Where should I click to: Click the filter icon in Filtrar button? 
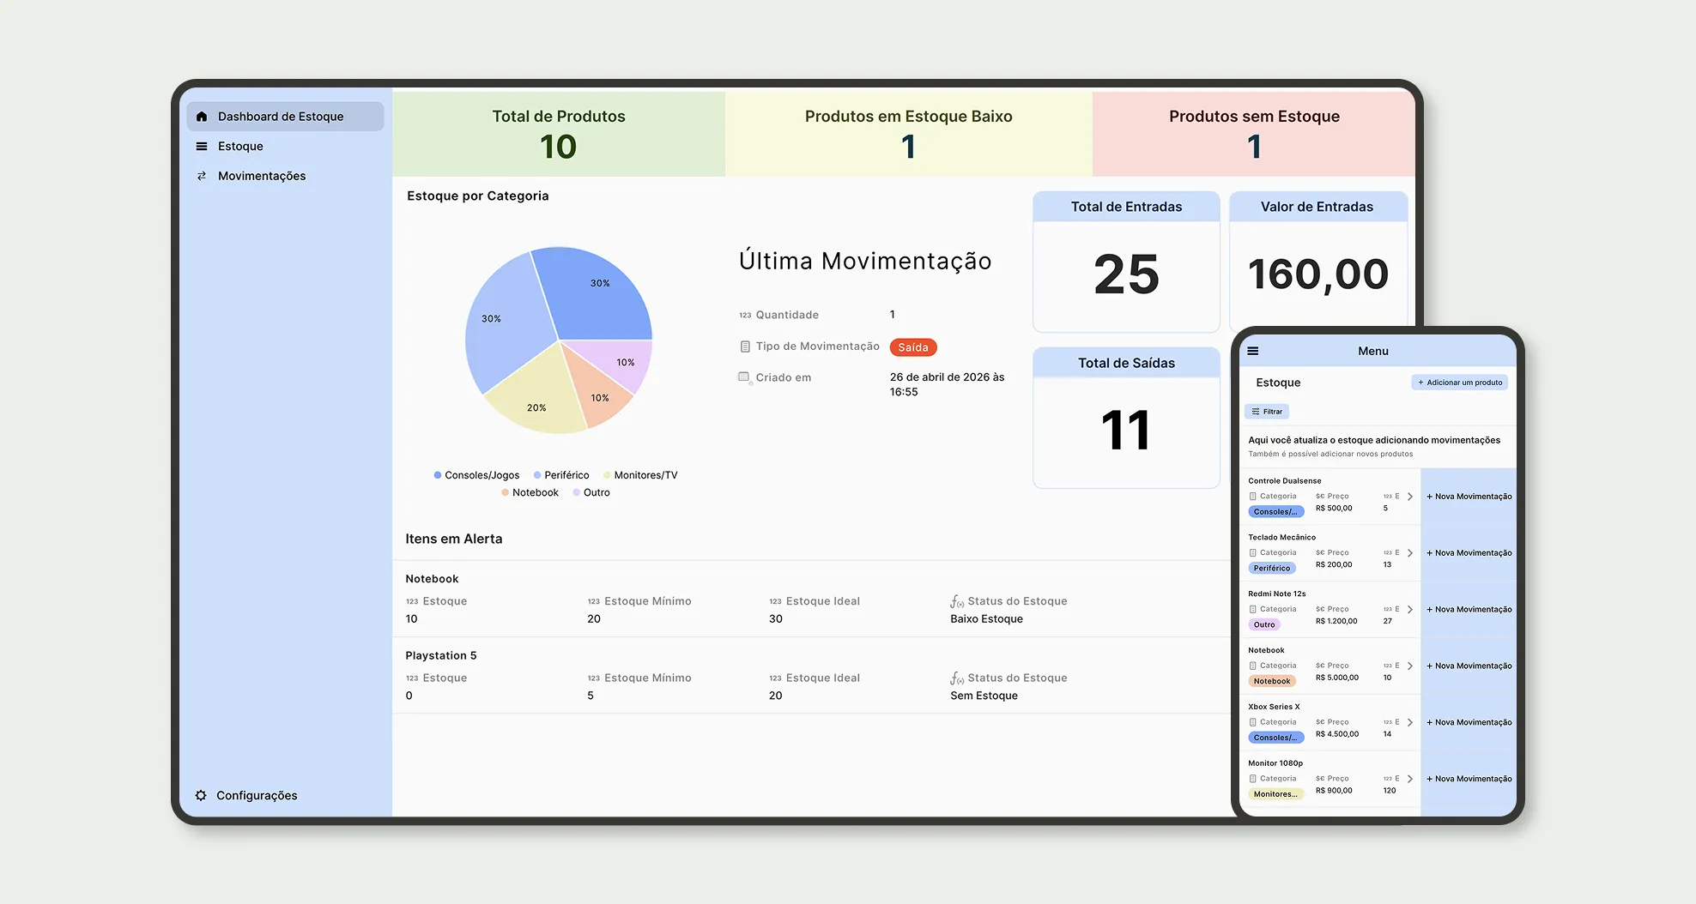pos(1256,412)
